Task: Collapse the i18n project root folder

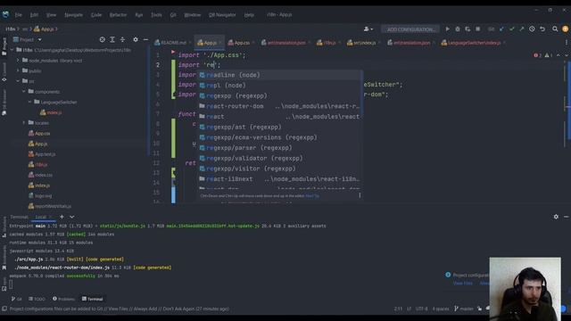Action: point(12,50)
